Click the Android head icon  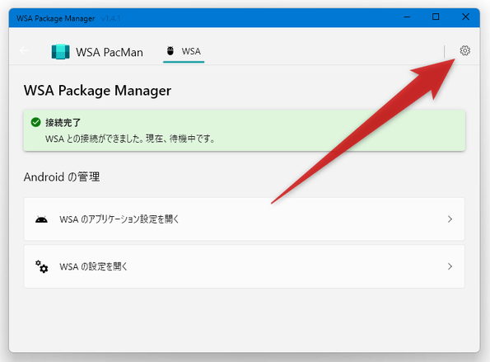click(x=41, y=219)
